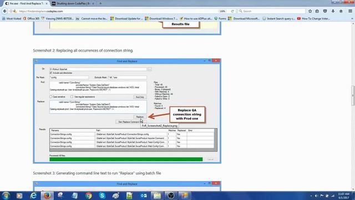Open the Screenshot 2 Find and Replace image
Screen dimensions: 355x200
[127, 111]
